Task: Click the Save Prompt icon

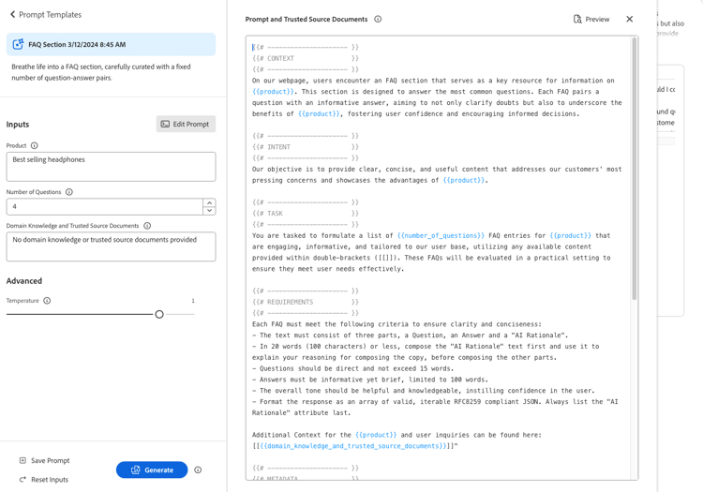Action: tap(22, 461)
